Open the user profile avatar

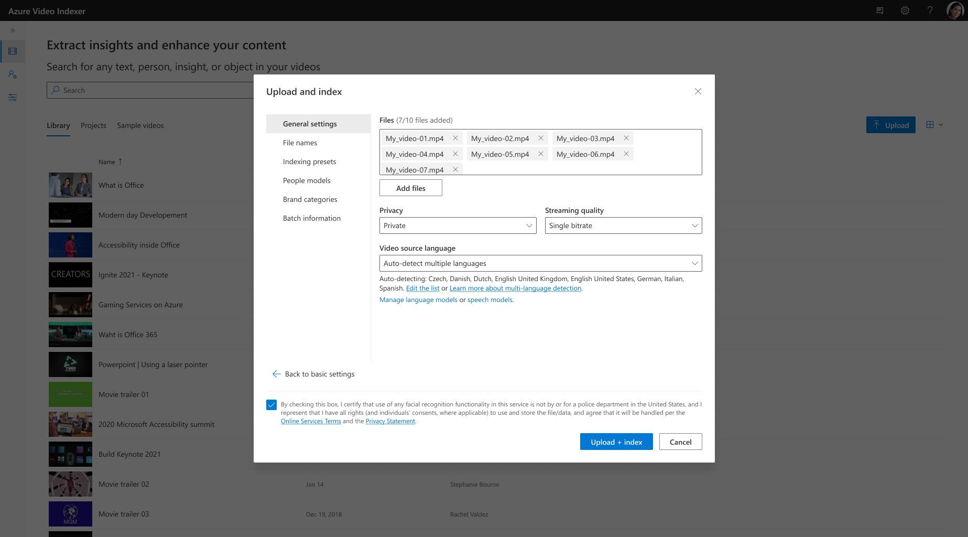[x=955, y=10]
